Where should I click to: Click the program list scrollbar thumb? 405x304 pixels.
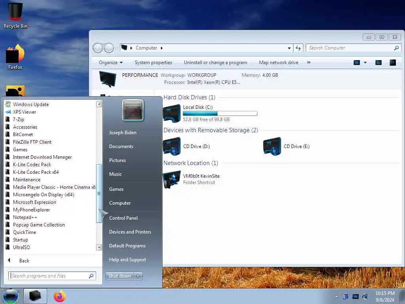(x=99, y=193)
